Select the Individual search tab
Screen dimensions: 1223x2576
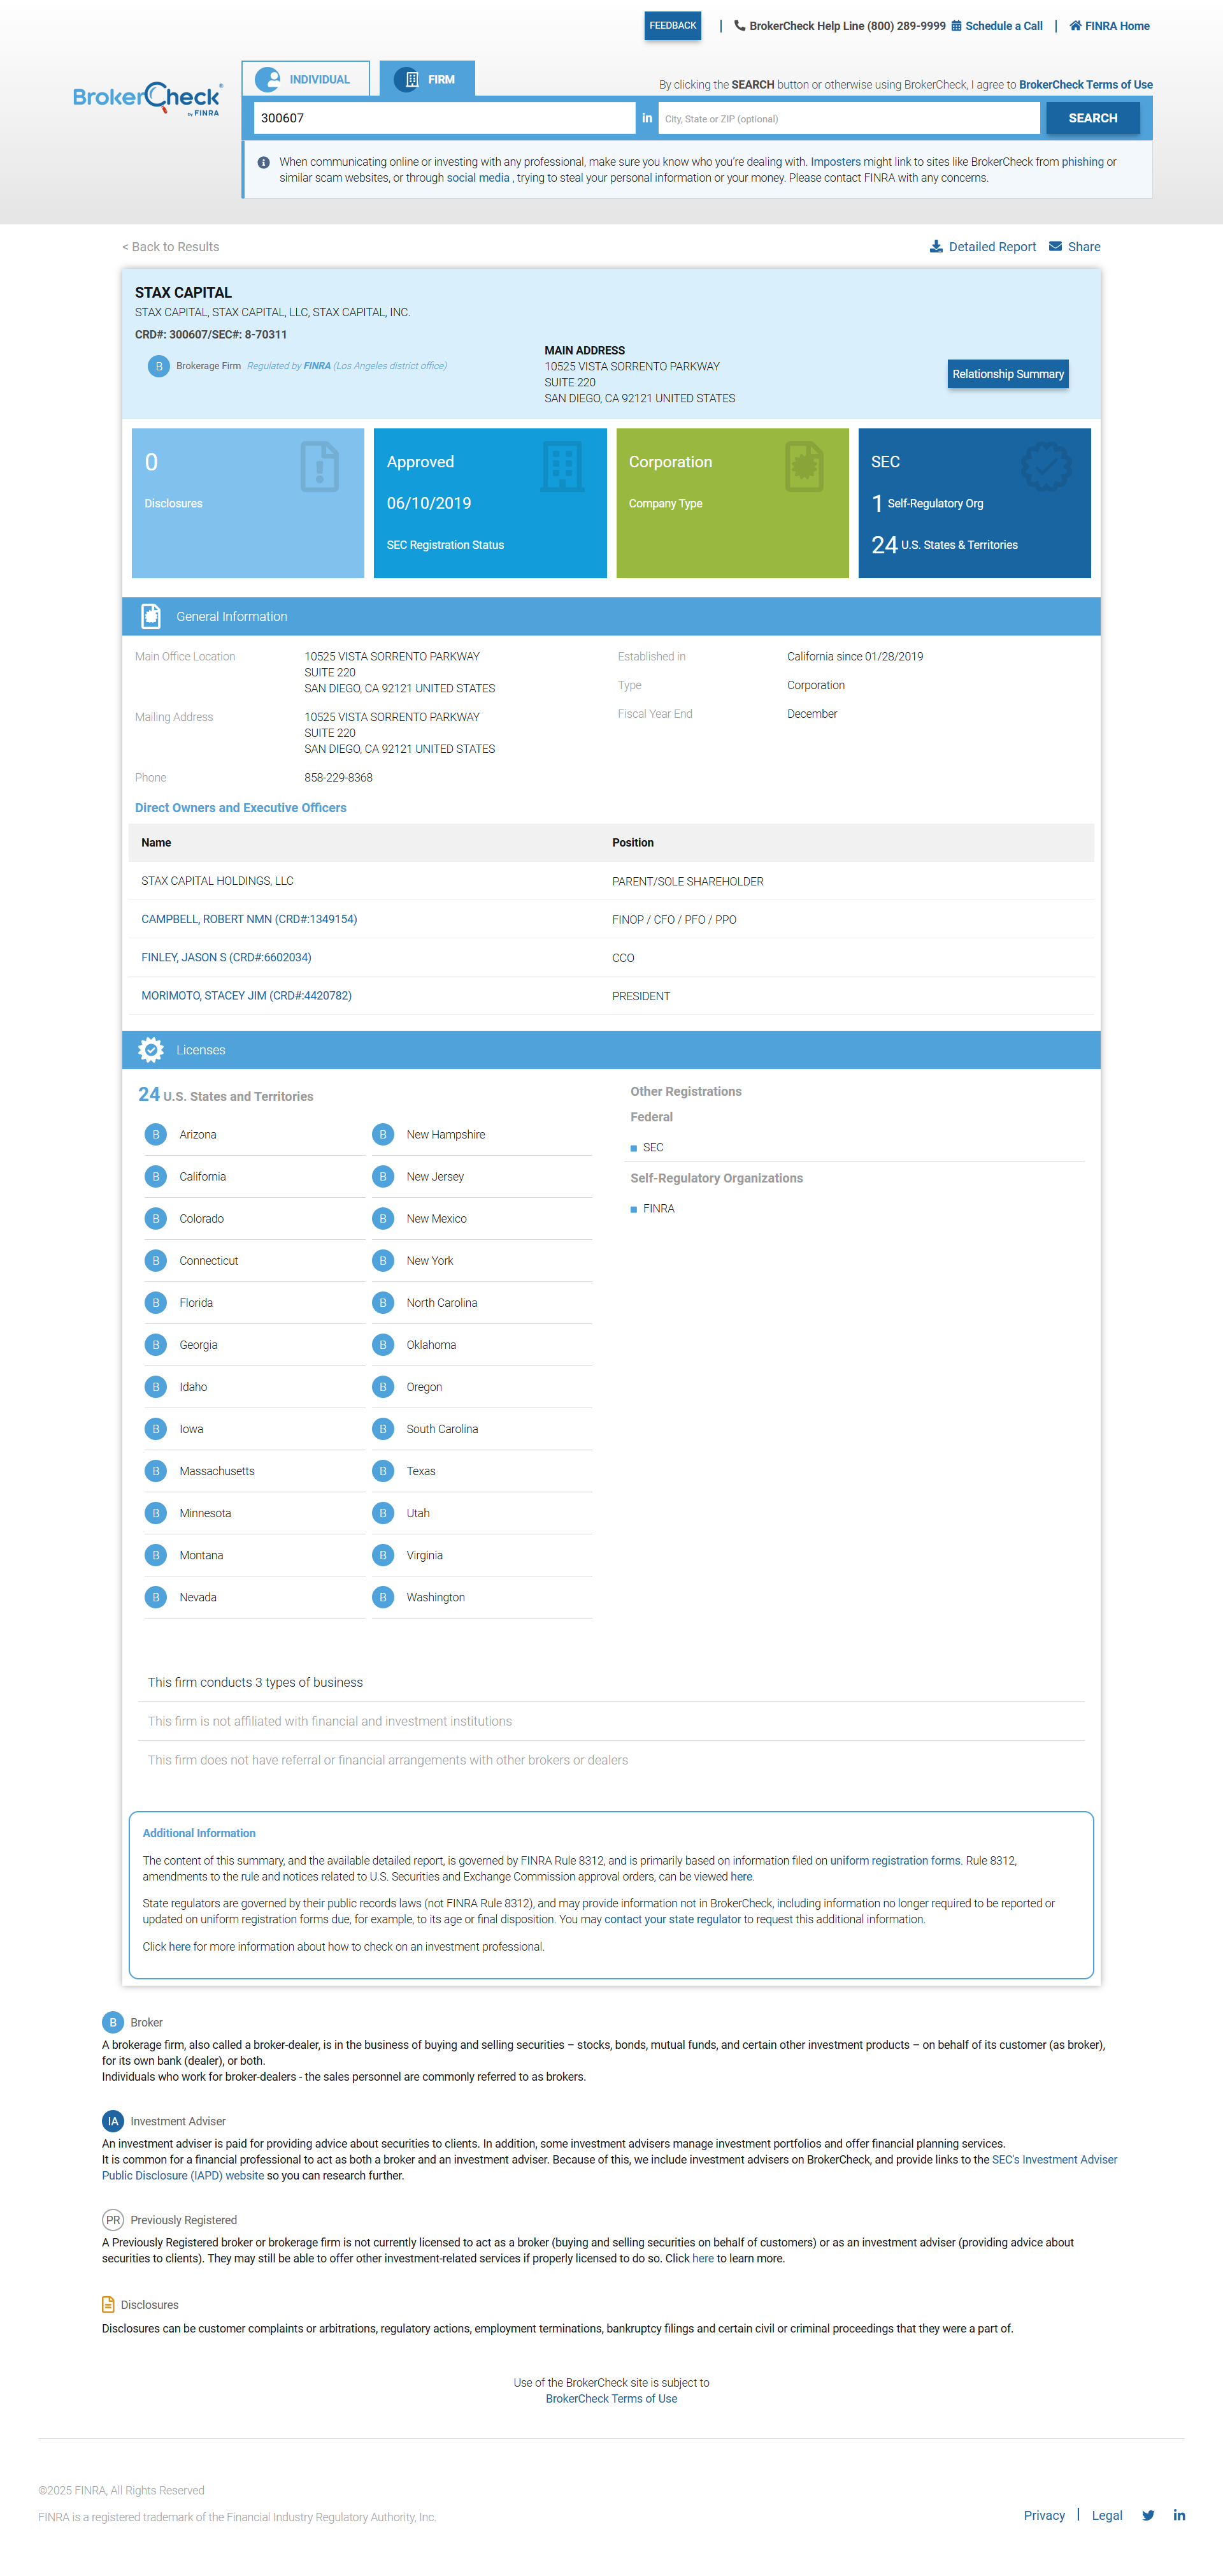(306, 79)
